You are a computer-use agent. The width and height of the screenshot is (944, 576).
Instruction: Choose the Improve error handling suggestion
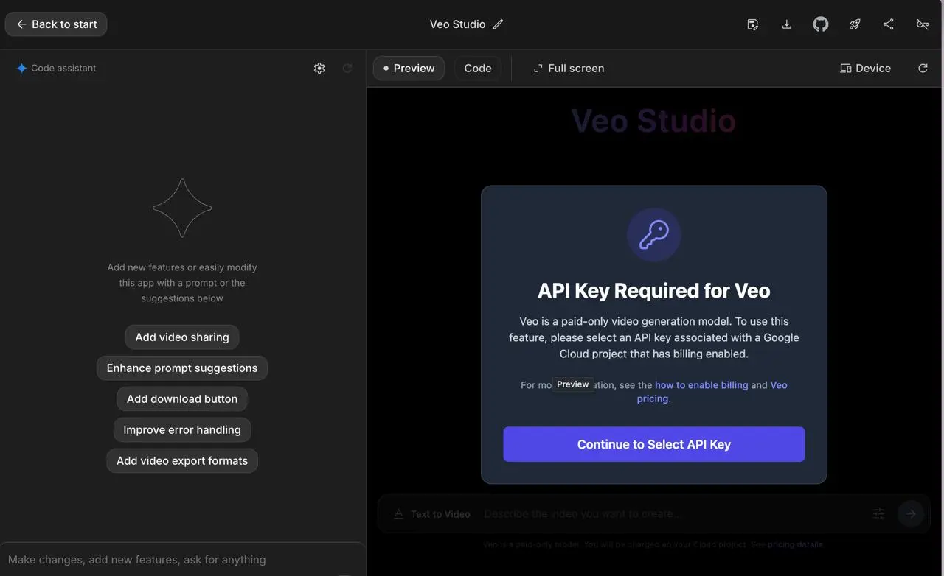click(182, 430)
